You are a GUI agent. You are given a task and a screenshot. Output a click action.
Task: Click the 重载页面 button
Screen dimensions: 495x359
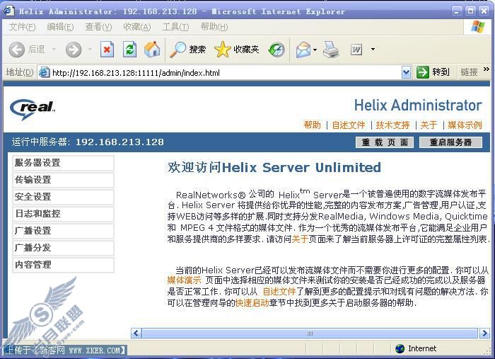385,142
